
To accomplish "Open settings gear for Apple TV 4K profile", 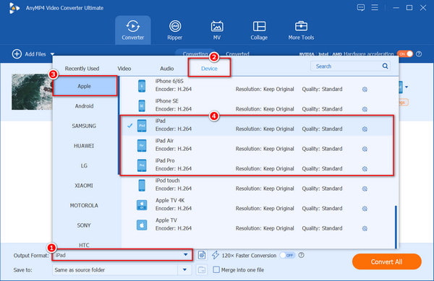I will pyautogui.click(x=365, y=209).
